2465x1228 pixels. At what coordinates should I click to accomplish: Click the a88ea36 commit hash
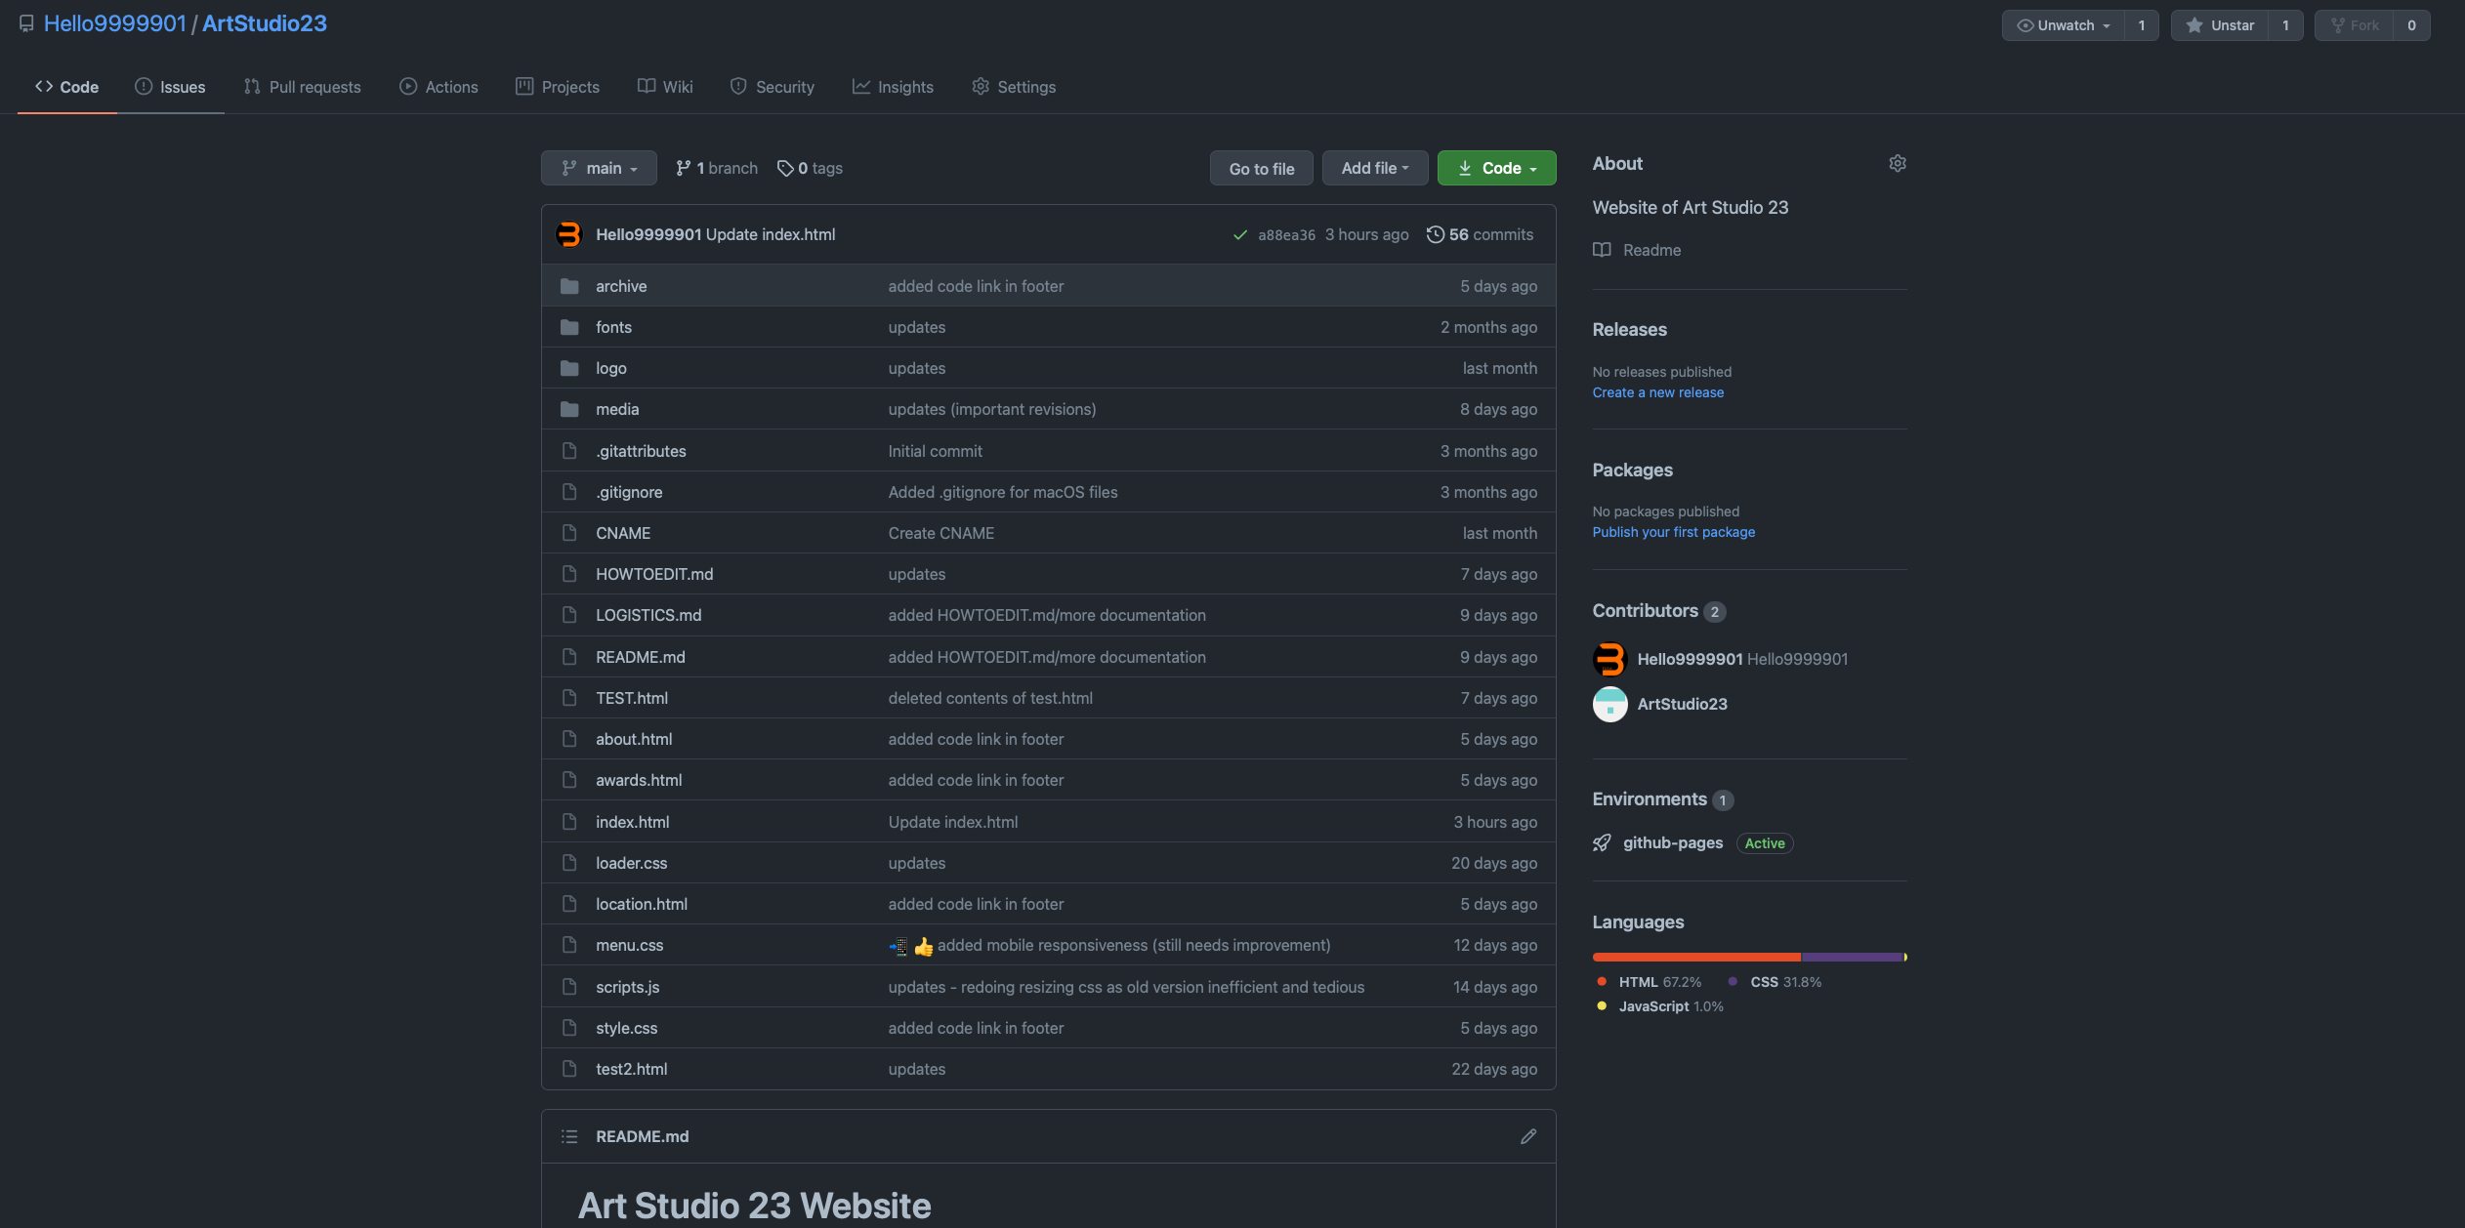(x=1286, y=234)
